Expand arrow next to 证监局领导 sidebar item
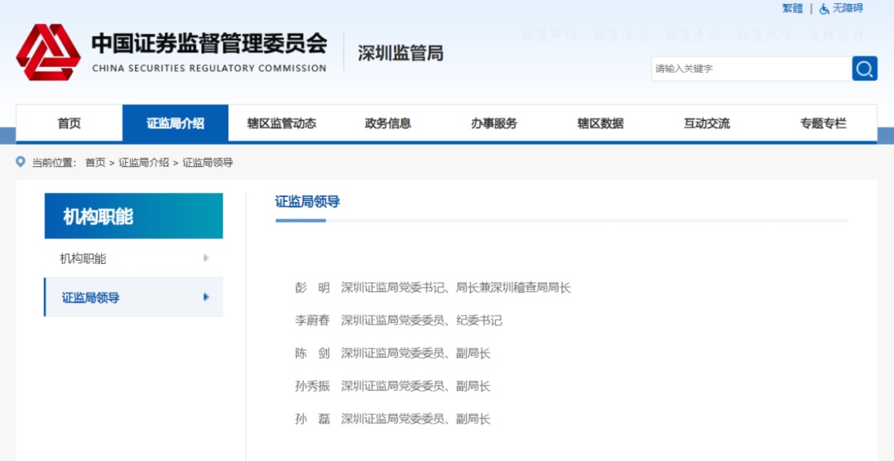This screenshot has height=461, width=894. (x=206, y=297)
